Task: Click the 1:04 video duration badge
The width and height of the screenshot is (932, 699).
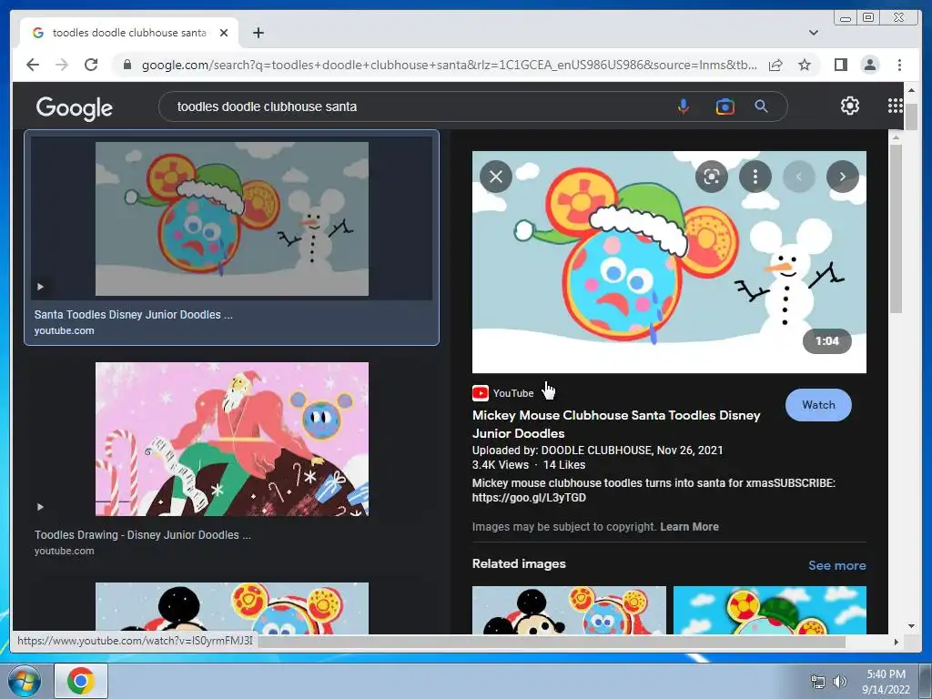Action: pos(826,341)
